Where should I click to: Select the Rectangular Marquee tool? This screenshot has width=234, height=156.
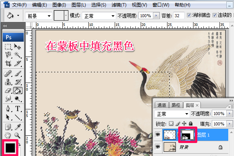(x=8, y=47)
